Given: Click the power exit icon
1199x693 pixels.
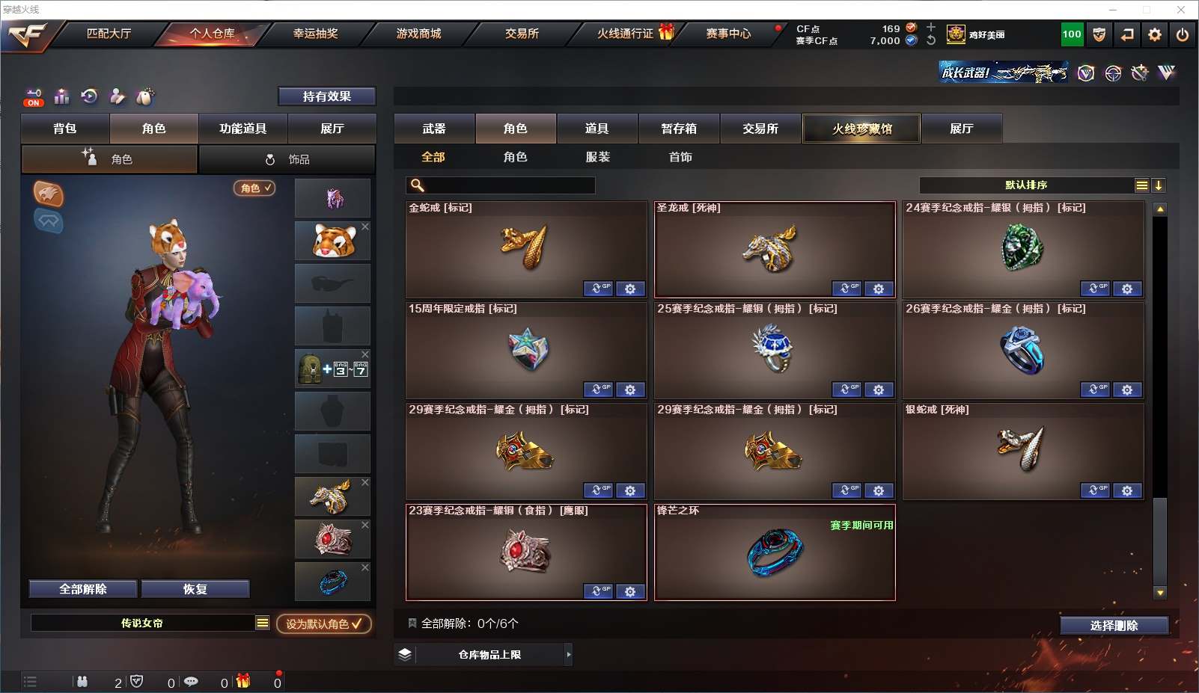Looking at the screenshot, I should 1183,34.
